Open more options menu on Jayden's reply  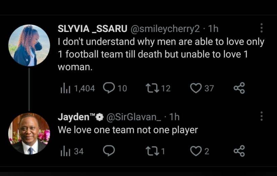point(262,116)
